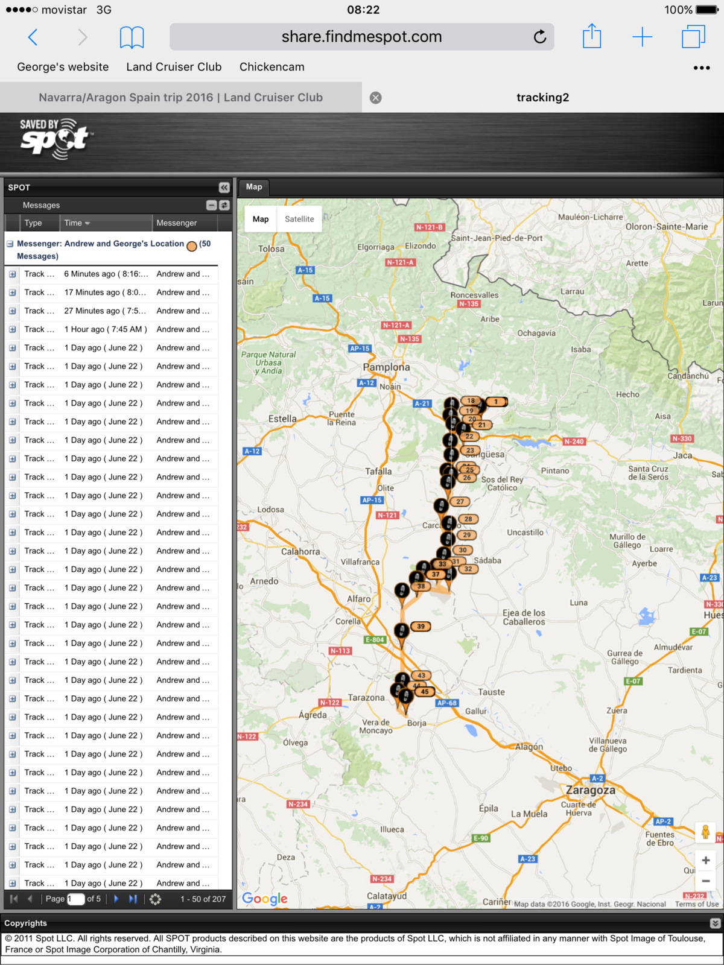Select map marker number 27
Screen dimensions: 724x965
coord(460,502)
